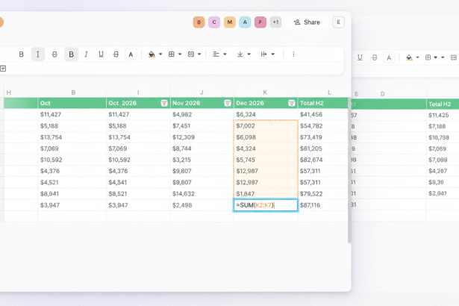Toggle strikethrough in the back window toolbar

pyautogui.click(x=375, y=57)
